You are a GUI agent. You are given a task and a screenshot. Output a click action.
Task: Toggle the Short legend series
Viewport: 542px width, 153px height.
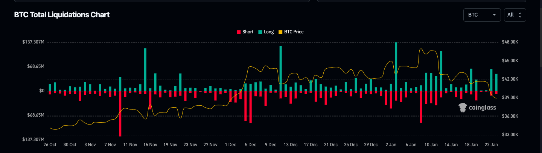[x=245, y=32]
